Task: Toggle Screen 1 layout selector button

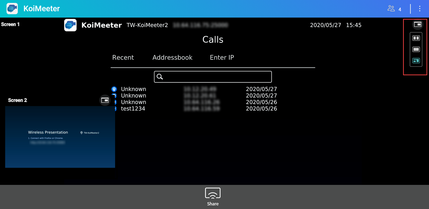Action: pyautogui.click(x=417, y=25)
